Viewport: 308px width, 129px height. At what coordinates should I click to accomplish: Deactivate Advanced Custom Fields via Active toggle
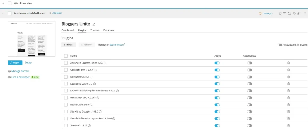(x=217, y=63)
